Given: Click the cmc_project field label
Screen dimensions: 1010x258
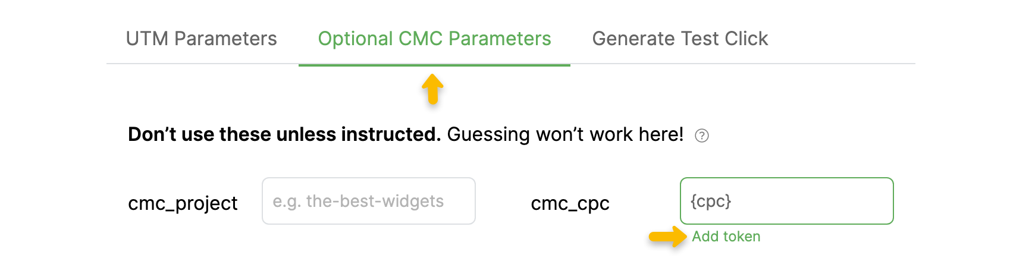Looking at the screenshot, I should click(183, 203).
